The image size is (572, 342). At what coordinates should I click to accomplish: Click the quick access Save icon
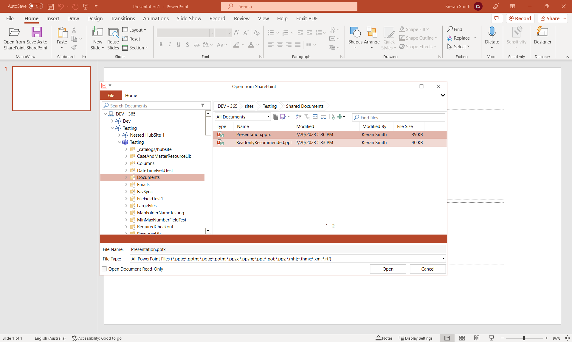[51, 6]
